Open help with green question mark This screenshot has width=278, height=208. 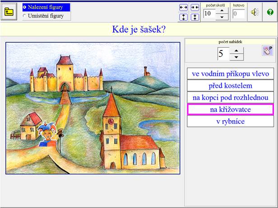pos(270,12)
